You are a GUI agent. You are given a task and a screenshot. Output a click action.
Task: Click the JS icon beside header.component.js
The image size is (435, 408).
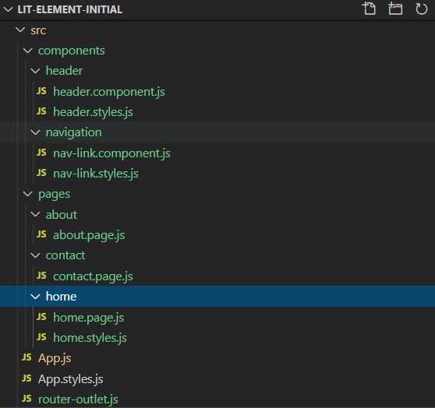41,91
